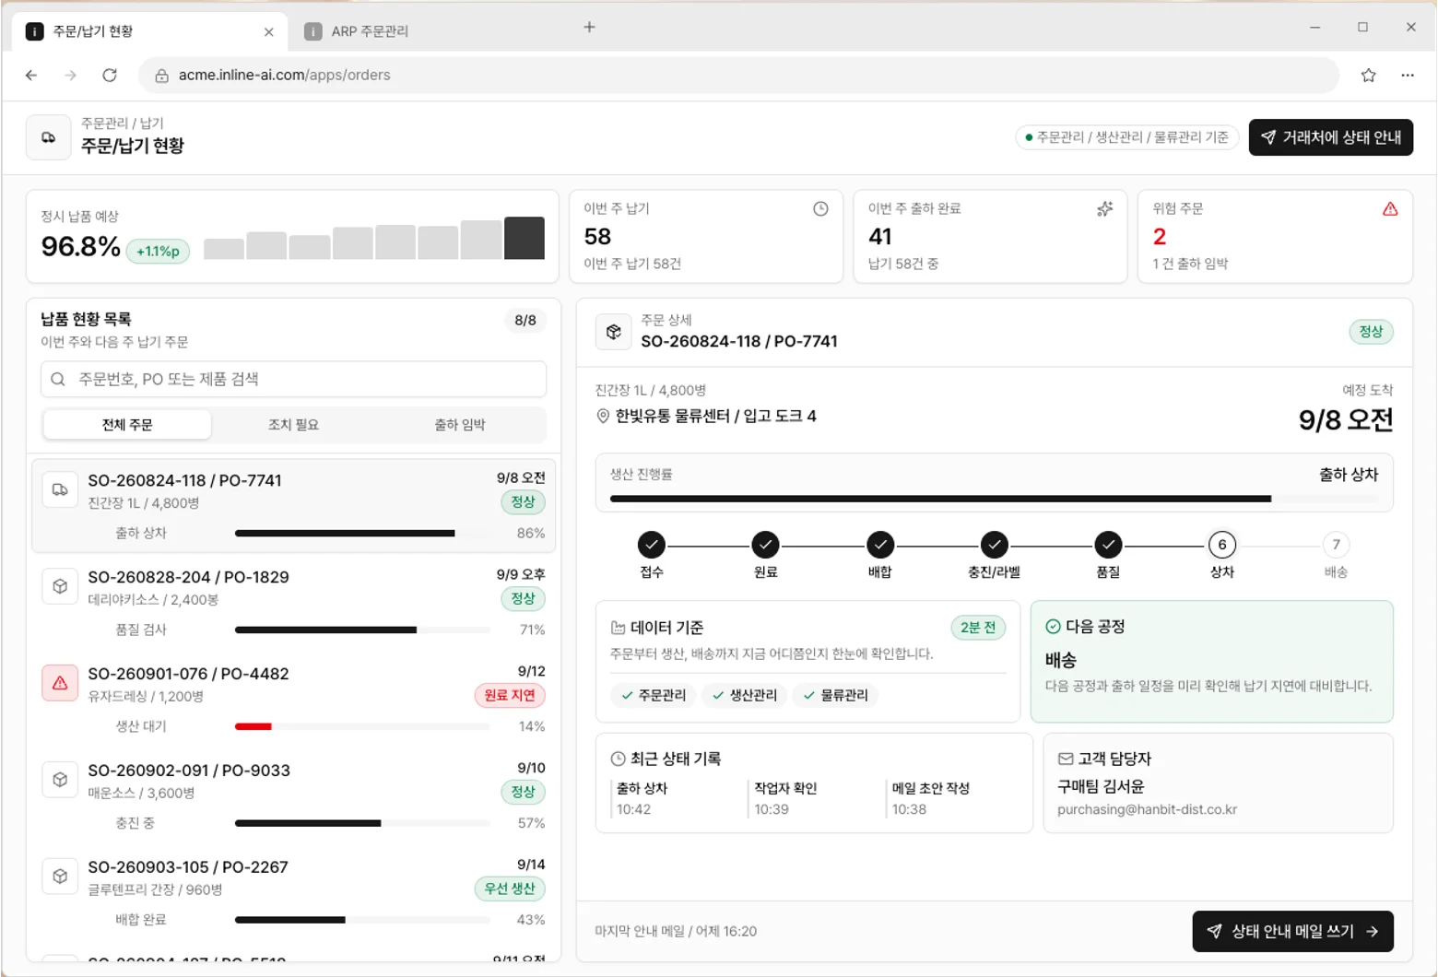This screenshot has width=1438, height=977.
Task: Click the box icon of order SO-260903-105 row
Action: click(60, 877)
